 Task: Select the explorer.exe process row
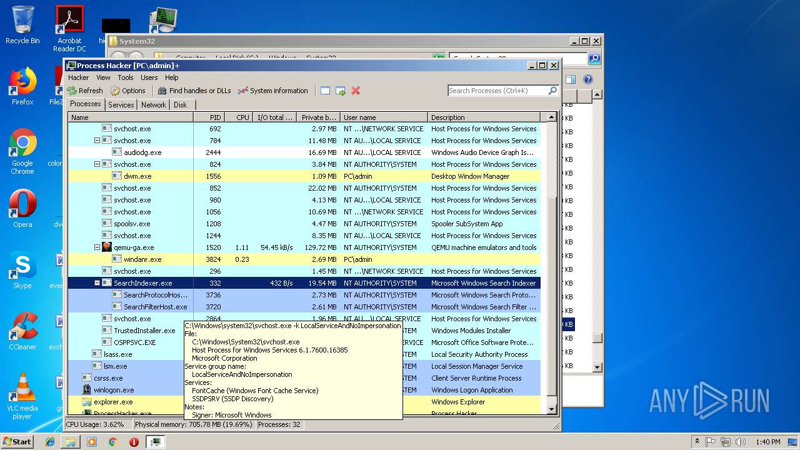point(304,402)
